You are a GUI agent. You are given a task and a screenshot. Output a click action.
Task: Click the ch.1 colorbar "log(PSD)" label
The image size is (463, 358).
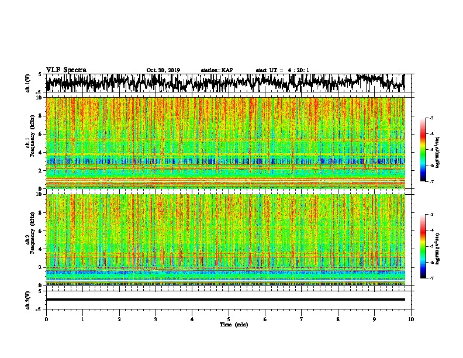pos(437,153)
